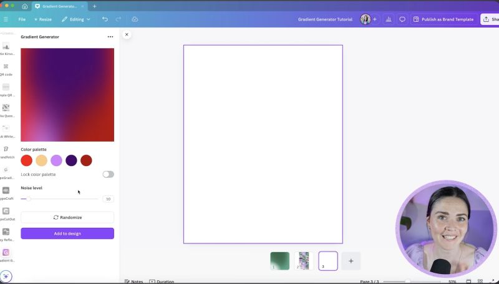Click Publish as Brand Template
The height and width of the screenshot is (284, 499).
444,19
